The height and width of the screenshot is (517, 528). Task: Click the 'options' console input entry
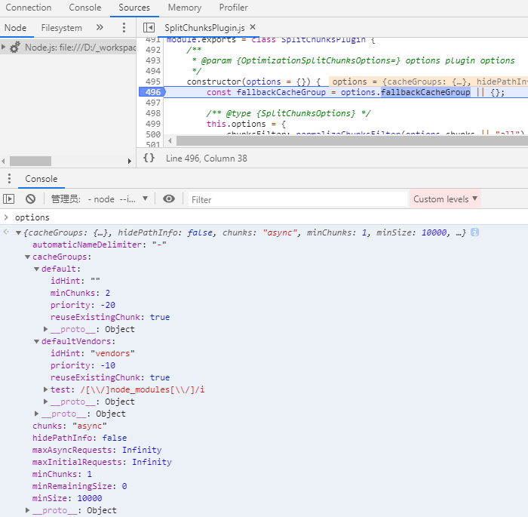tap(32, 217)
